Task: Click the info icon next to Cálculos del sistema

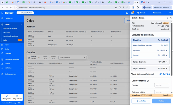Action: point(153,35)
